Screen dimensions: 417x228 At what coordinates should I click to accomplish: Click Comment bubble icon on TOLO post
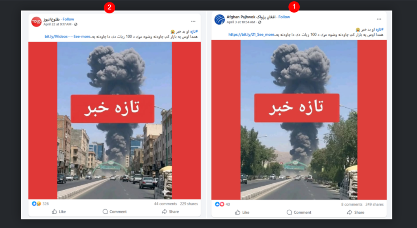point(105,211)
